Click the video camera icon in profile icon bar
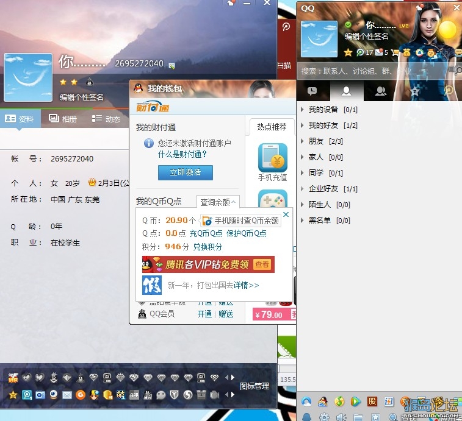This screenshot has height=421, width=462. pos(214,395)
